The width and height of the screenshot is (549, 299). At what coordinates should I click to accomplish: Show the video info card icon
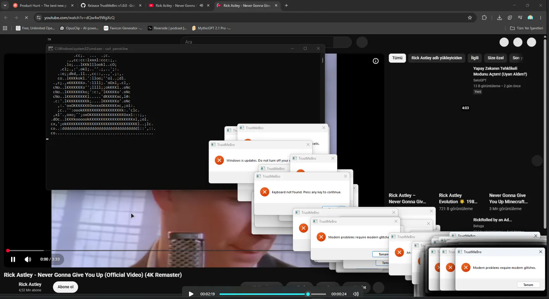point(376,61)
